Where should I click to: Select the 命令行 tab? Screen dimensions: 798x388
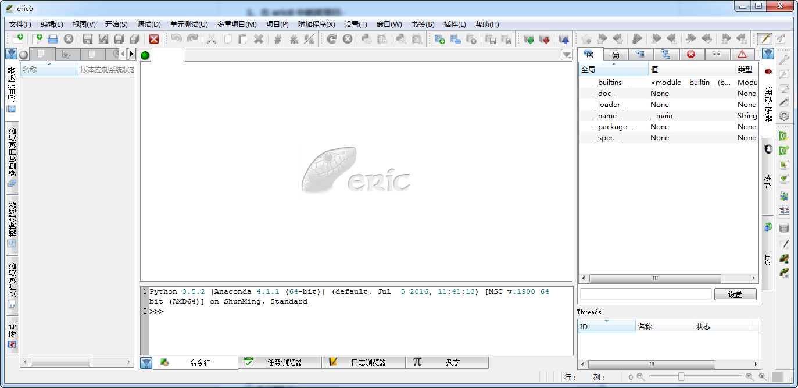195,362
